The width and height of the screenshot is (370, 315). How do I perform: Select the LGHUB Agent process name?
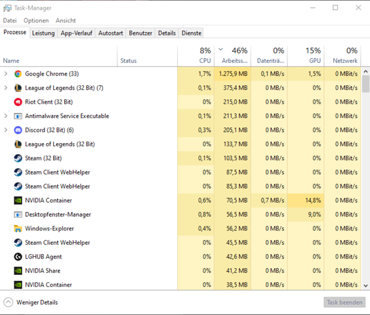click(x=43, y=257)
